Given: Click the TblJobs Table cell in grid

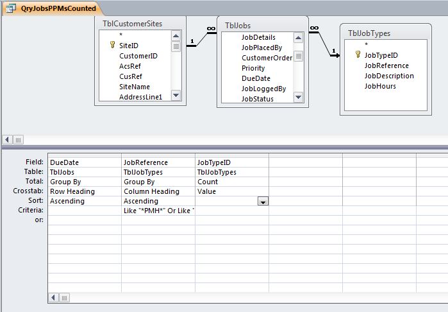Looking at the screenshot, I should tap(85, 172).
